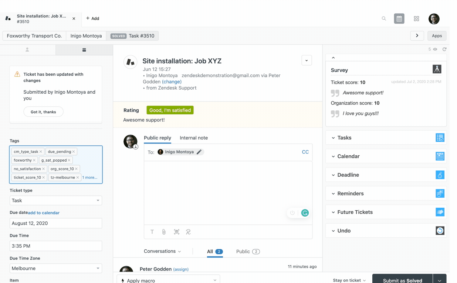Show the 1 more tags link

point(90,177)
